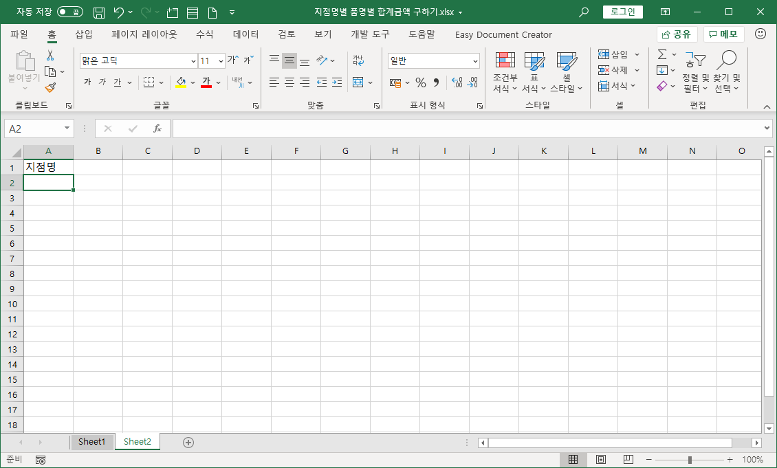Image resolution: width=777 pixels, height=468 pixels.
Task: Open Conditional Formatting (조건부 서식)
Action: pyautogui.click(x=505, y=72)
